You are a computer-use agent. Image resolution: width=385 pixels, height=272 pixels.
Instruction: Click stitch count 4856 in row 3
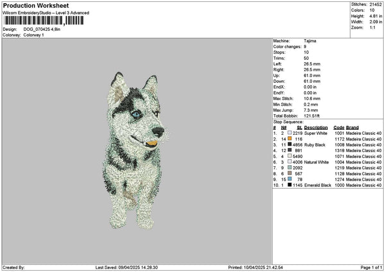[x=297, y=145]
